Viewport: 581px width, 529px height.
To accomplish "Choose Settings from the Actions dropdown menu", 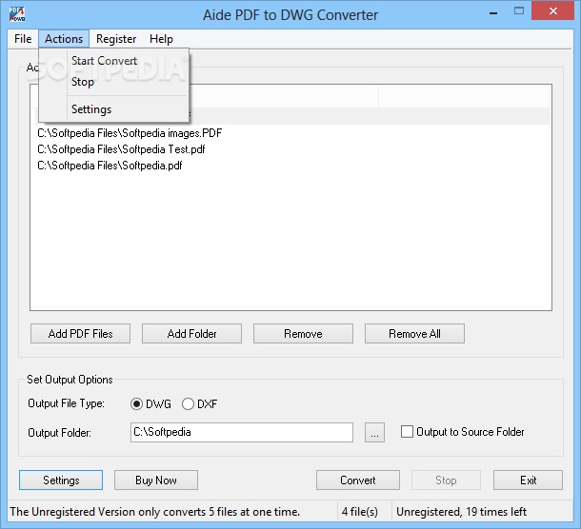I will point(91,109).
